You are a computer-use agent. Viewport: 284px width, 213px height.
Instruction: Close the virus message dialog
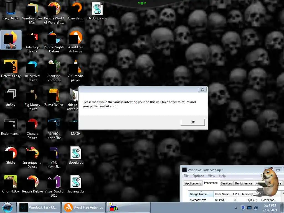tap(202, 89)
